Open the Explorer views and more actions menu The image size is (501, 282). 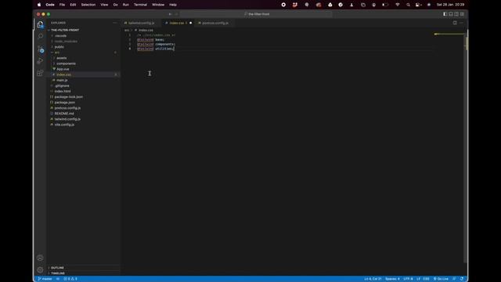click(x=115, y=23)
